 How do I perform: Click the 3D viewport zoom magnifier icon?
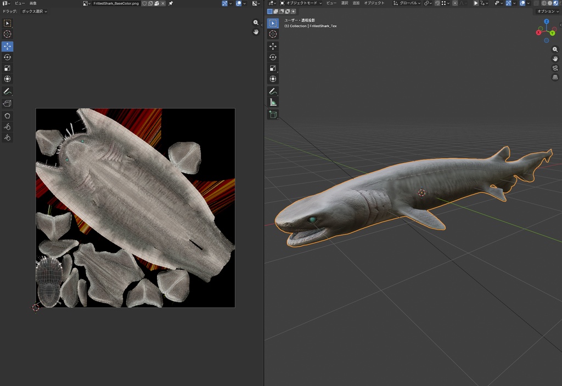tap(555, 49)
